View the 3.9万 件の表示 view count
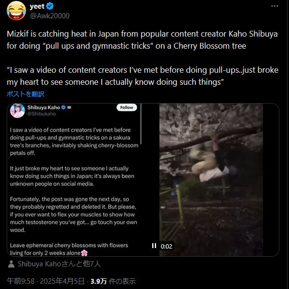289x289 pixels. 113,281
